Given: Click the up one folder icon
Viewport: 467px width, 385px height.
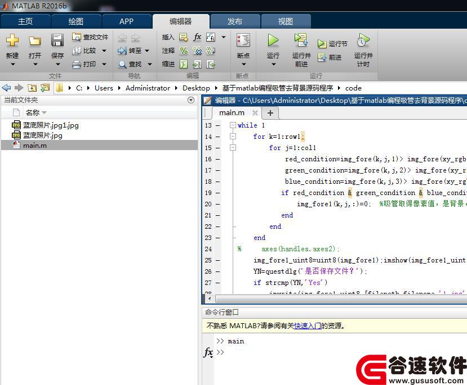Looking at the screenshot, I should point(32,88).
